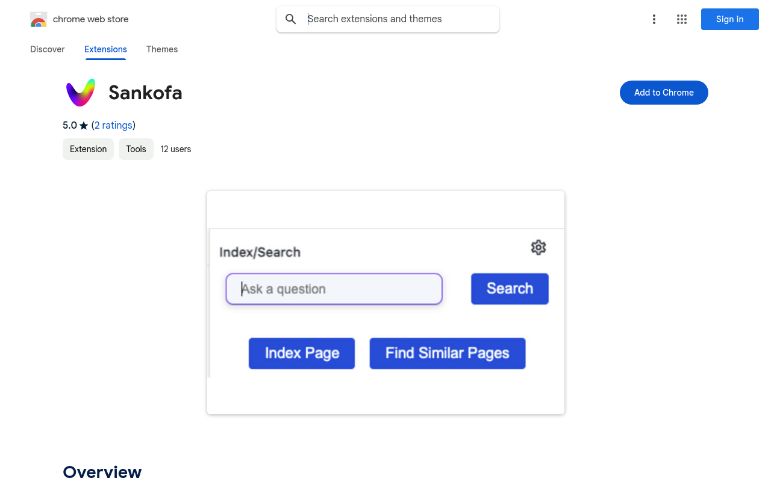Click the Sankofa rainbow logo icon
The image size is (771, 481).
(81, 93)
